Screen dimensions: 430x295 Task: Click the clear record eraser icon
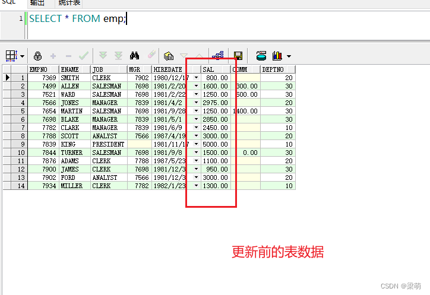151,55
